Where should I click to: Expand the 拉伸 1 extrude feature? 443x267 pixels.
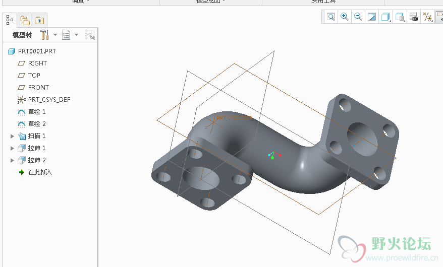[x=13, y=148]
